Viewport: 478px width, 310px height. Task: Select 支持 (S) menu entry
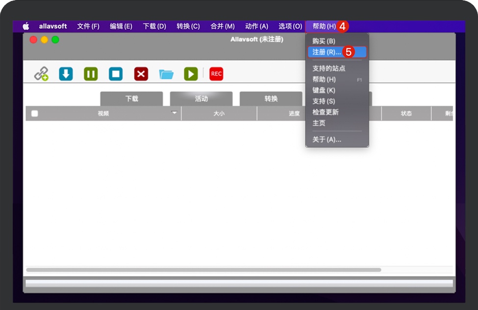pyautogui.click(x=337, y=101)
